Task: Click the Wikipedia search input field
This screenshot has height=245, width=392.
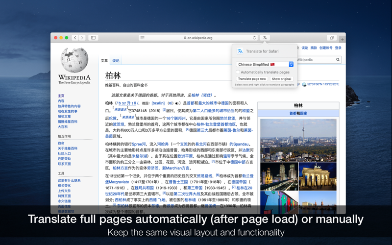Action: point(316,60)
